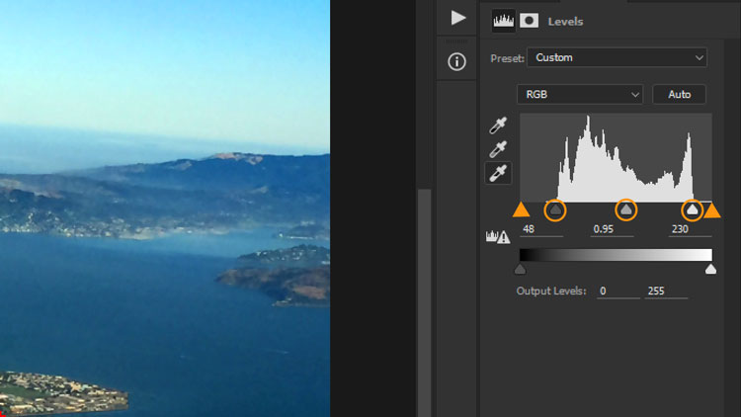
Task: Select the layer mask icon
Action: pyautogui.click(x=529, y=21)
